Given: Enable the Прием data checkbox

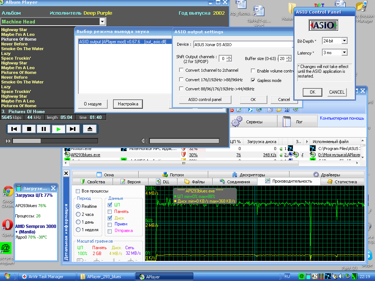Looking at the screenshot, I should click(110, 225).
